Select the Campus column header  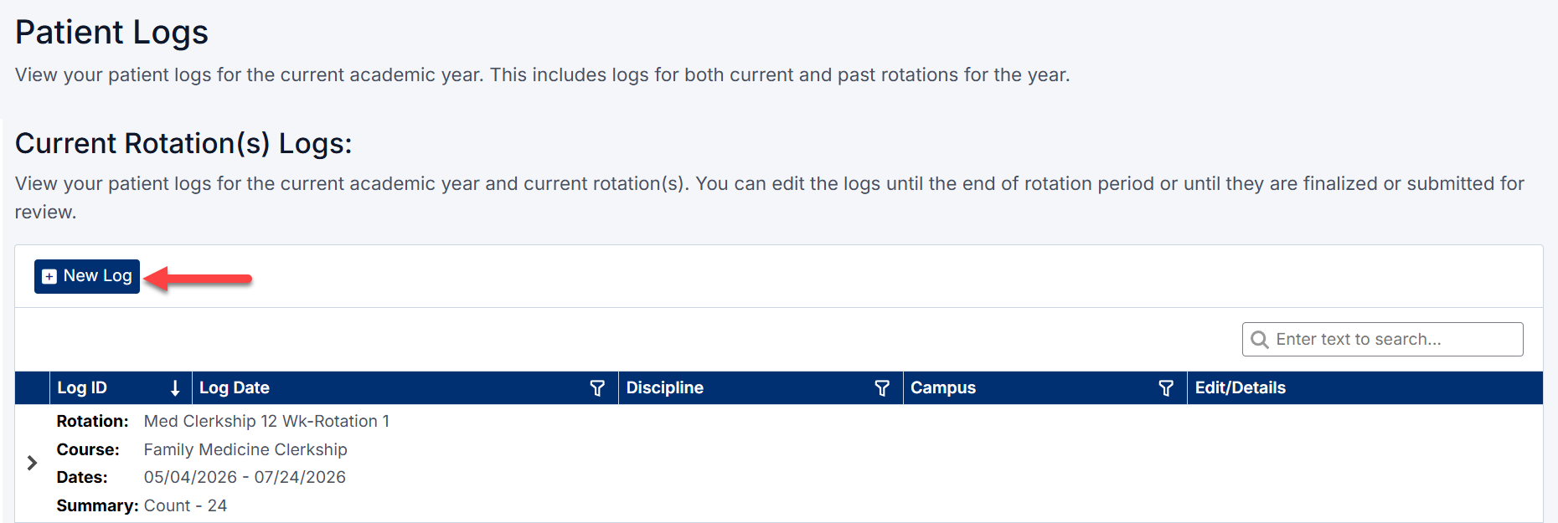pos(943,387)
